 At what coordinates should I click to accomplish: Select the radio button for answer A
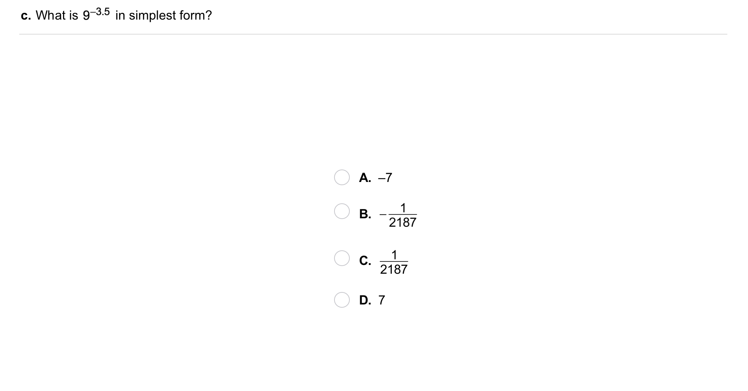(342, 177)
